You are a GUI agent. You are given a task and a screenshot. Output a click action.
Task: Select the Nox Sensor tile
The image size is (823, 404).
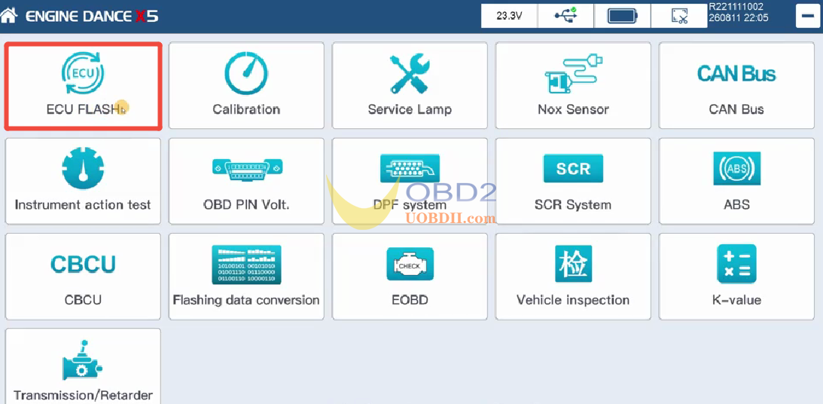pyautogui.click(x=573, y=86)
